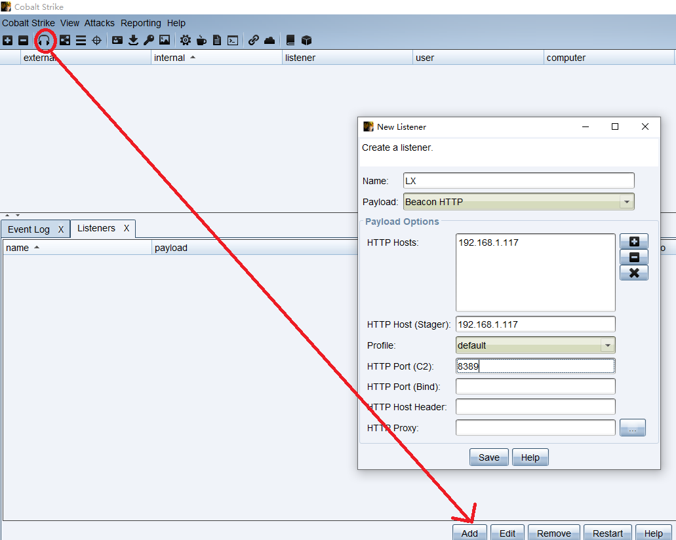The width and height of the screenshot is (676, 540).
Task: Open credentials view card icon
Action: pyautogui.click(x=117, y=40)
